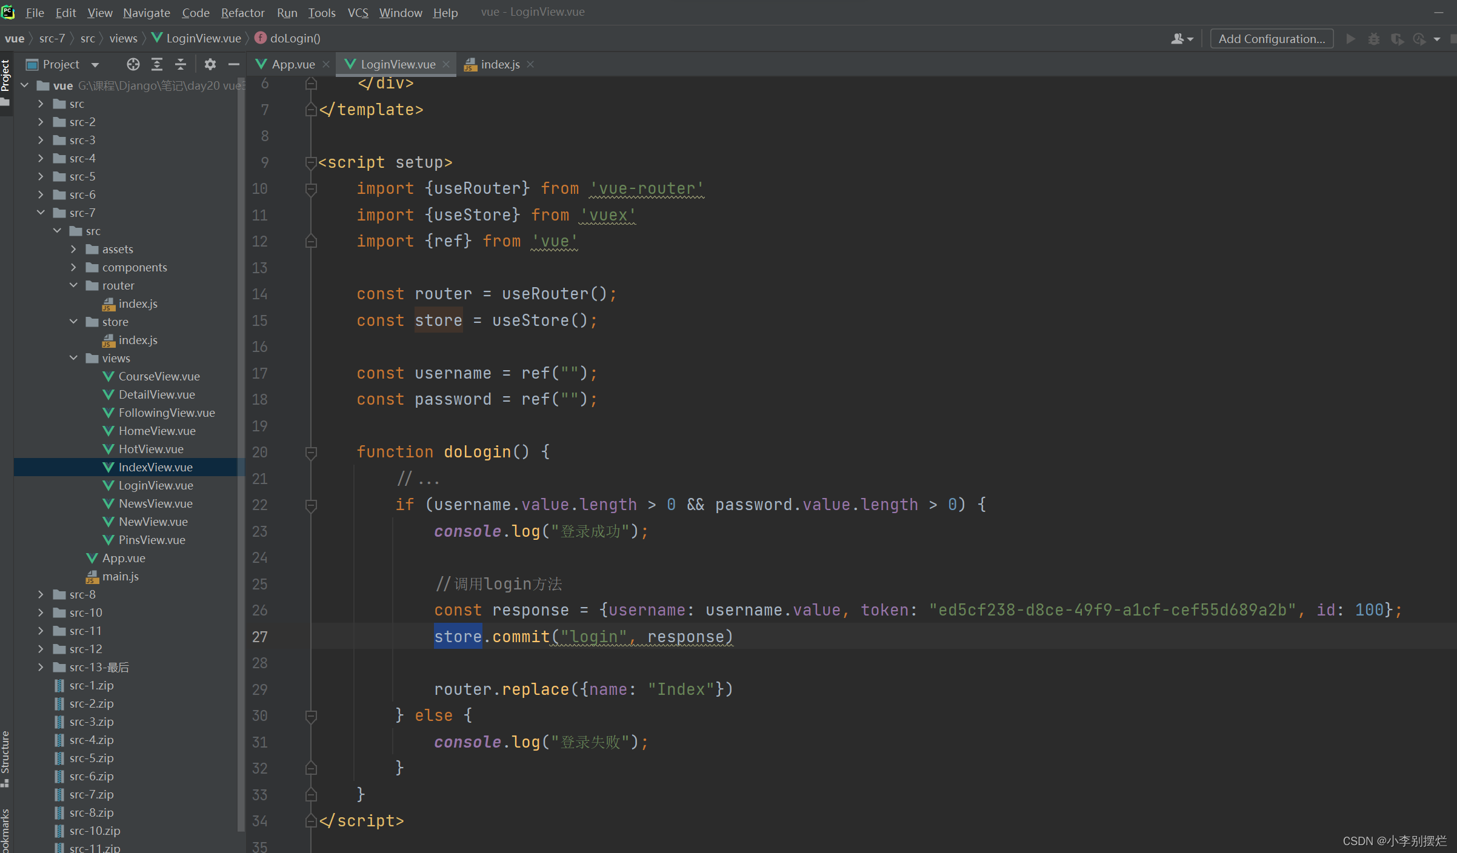Collapse the views folder
The height and width of the screenshot is (853, 1457).
pyautogui.click(x=73, y=358)
